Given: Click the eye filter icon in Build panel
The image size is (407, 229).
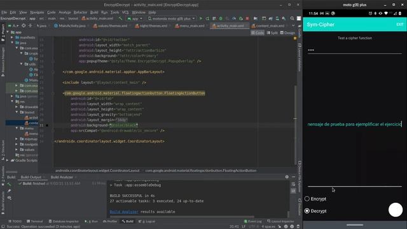Looking at the screenshot, I should tap(9, 198).
